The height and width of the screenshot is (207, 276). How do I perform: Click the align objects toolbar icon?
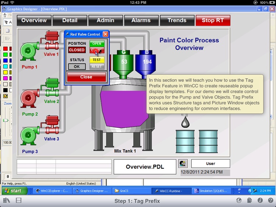7,38
